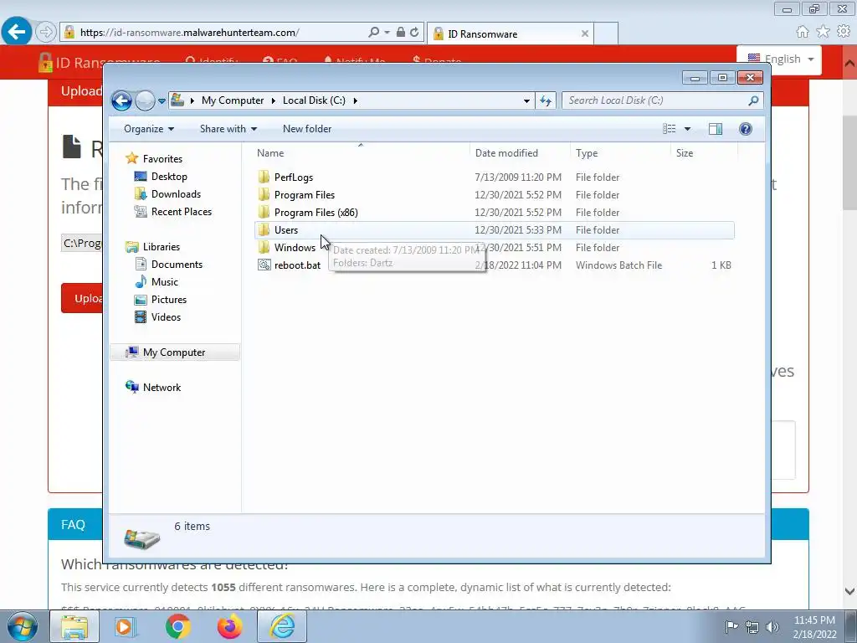Sort by Type column header
Viewport: 857px width, 643px height.
(620, 153)
